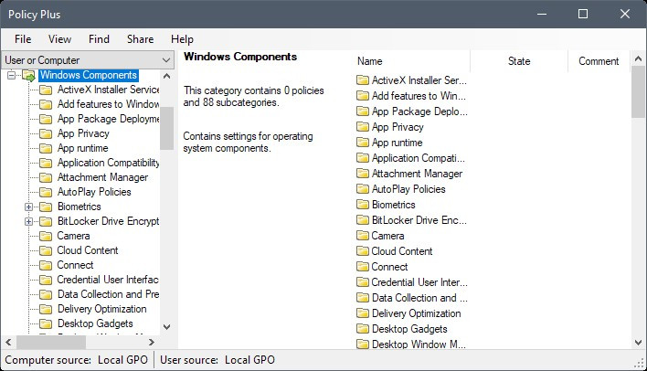Click the Biometrics folder icon in the tree

click(46, 207)
